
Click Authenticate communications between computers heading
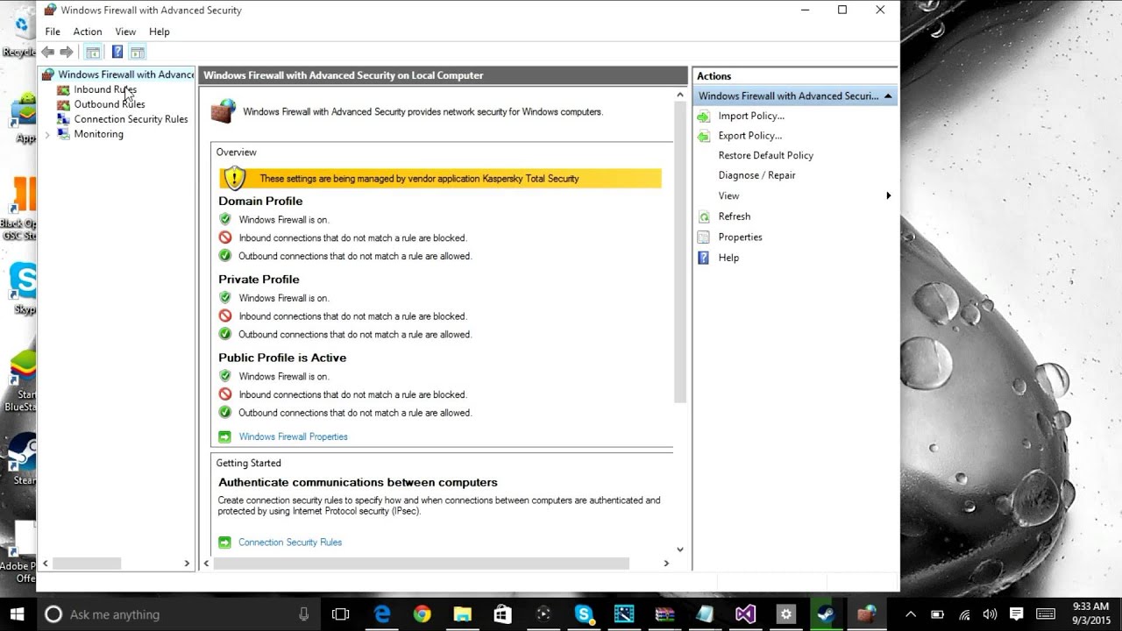click(x=358, y=482)
